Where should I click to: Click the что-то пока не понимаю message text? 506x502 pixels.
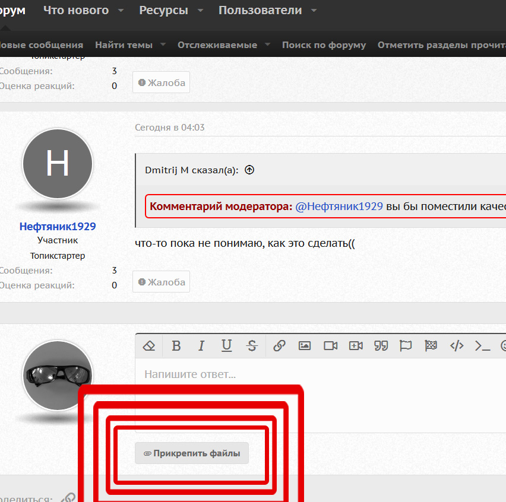245,243
